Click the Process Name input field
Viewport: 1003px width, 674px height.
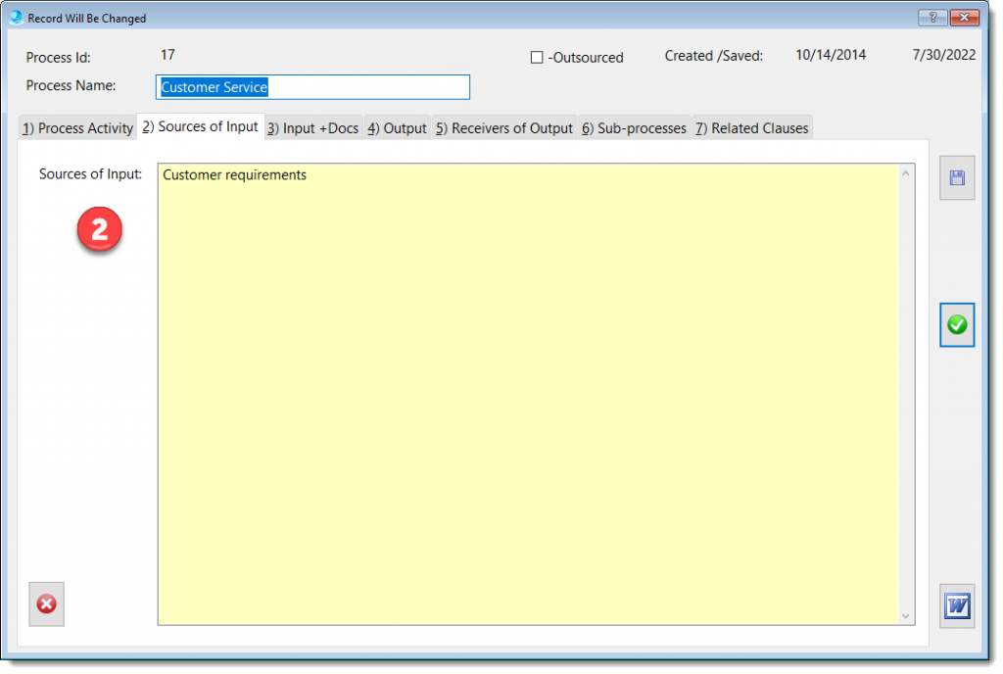point(312,87)
